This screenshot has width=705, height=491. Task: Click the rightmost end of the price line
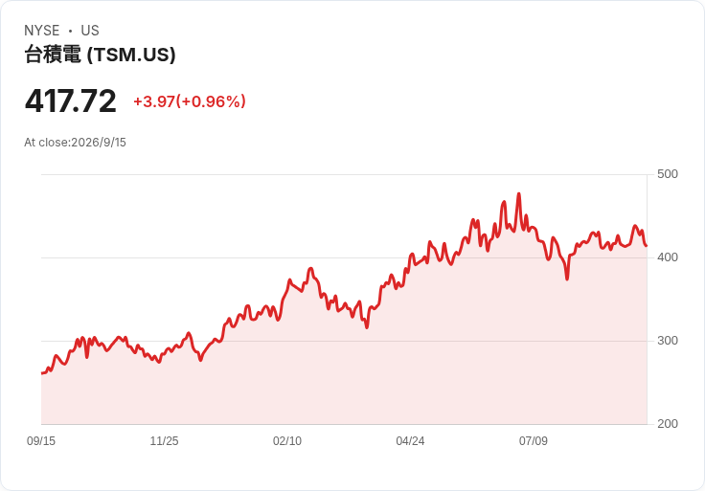click(x=647, y=245)
